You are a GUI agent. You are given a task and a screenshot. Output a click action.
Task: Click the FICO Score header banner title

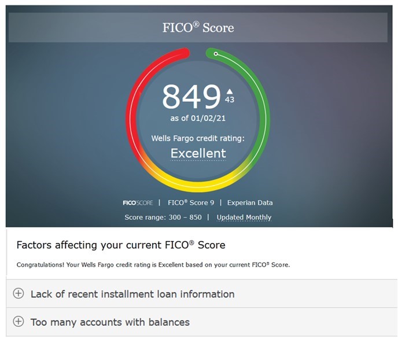point(198,27)
